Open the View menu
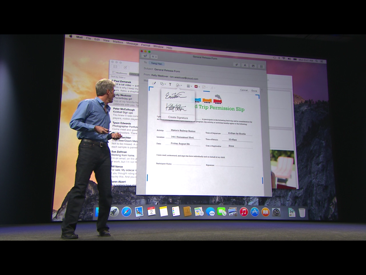This screenshot has height=275, width=366. click(x=106, y=40)
